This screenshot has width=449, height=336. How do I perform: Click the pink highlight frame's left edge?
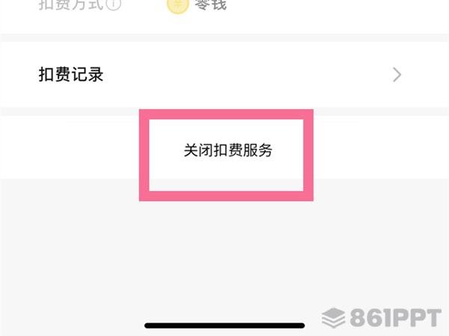tap(144, 155)
